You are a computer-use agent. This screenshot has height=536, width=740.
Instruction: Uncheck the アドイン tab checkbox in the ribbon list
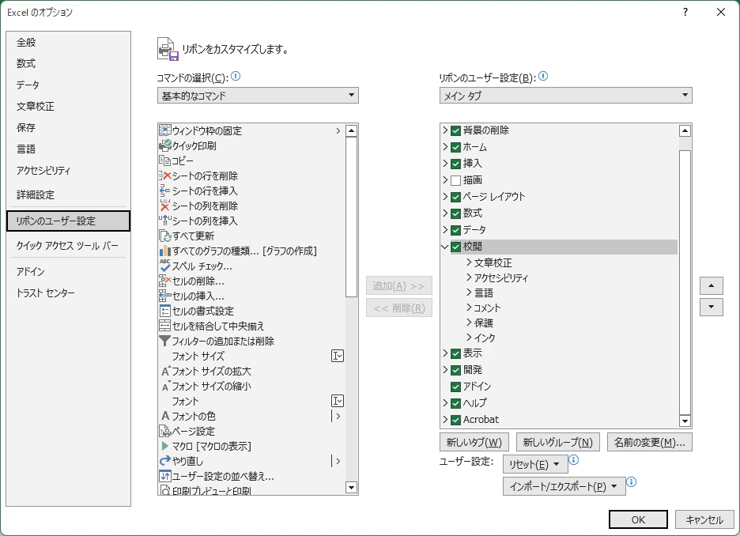click(455, 387)
